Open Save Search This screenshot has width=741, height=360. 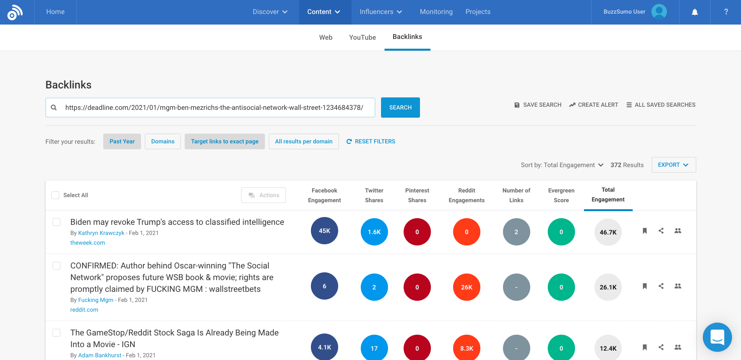click(537, 104)
